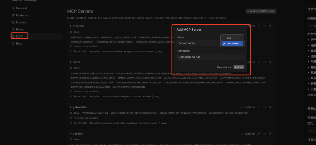
Task: Refresh the getweather MCP server
Action: pyautogui.click(x=265, y=107)
